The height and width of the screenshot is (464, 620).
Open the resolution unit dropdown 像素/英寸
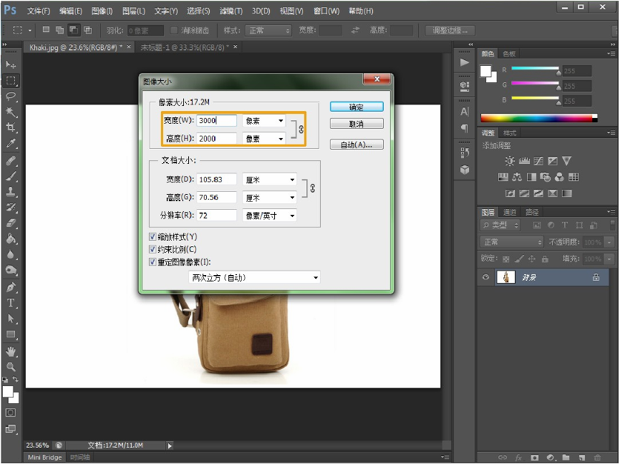point(270,215)
